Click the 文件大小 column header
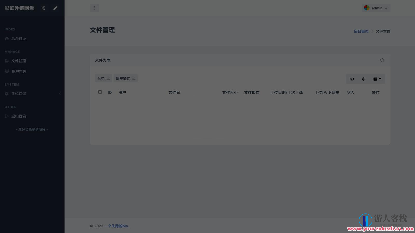This screenshot has width=415, height=233. [230, 92]
